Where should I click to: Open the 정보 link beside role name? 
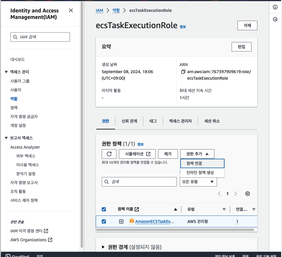pyautogui.click(x=183, y=27)
